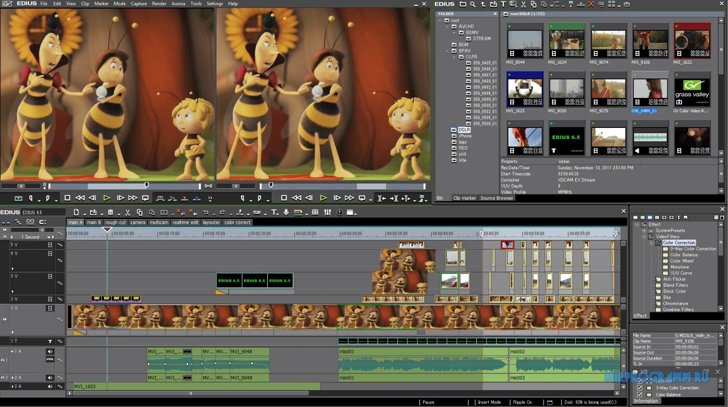Stop playback in the source player
The image size is (728, 407).
[x=67, y=198]
